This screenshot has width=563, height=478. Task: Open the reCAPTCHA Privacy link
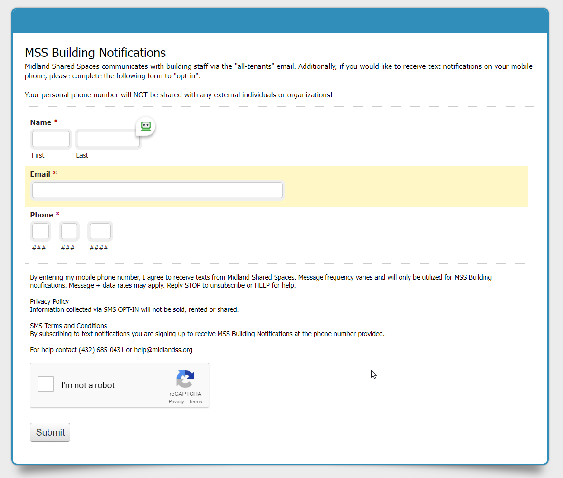point(176,402)
